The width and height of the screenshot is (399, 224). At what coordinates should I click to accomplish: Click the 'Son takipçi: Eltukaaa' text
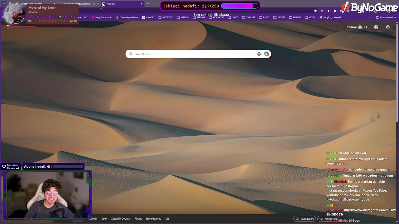(211, 15)
